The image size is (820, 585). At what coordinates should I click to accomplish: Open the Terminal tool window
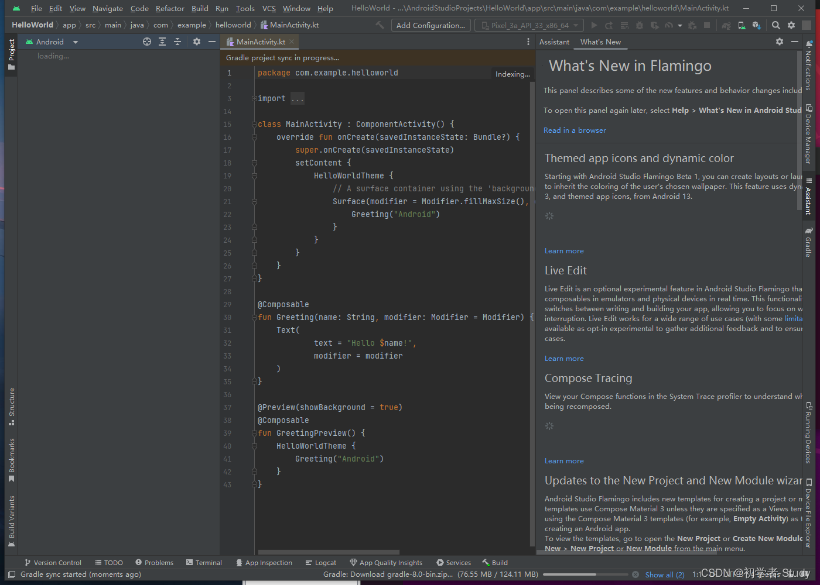click(x=204, y=563)
